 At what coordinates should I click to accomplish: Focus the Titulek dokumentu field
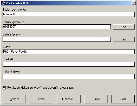[69, 14]
